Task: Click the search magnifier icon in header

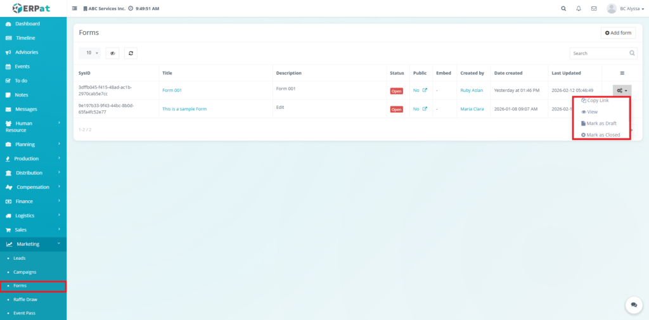Action: coord(563,9)
